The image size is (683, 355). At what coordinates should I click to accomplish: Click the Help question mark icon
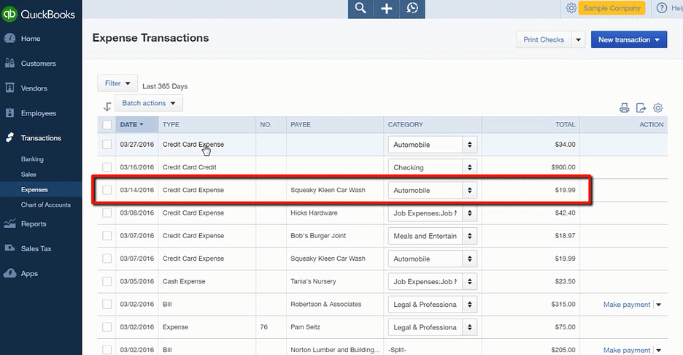(662, 8)
